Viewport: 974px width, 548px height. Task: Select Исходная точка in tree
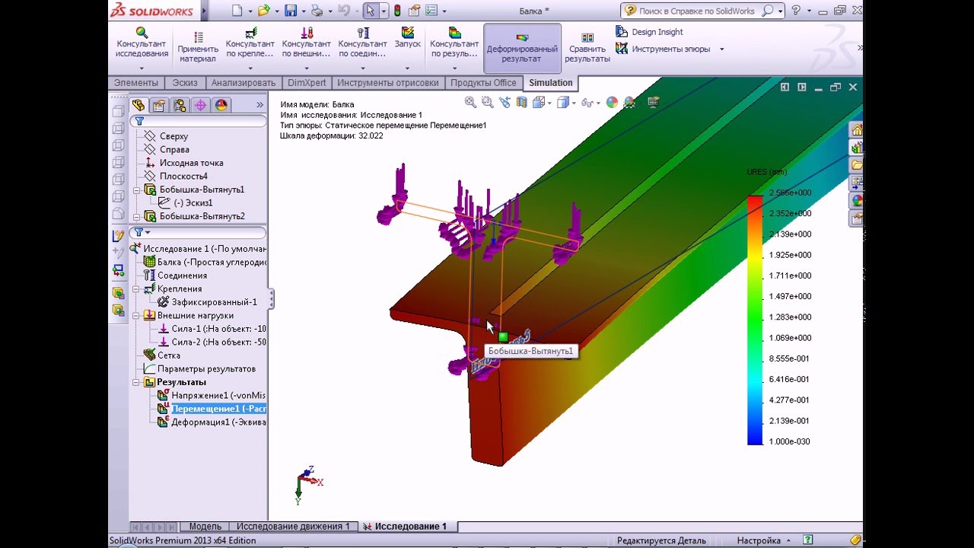click(x=191, y=163)
